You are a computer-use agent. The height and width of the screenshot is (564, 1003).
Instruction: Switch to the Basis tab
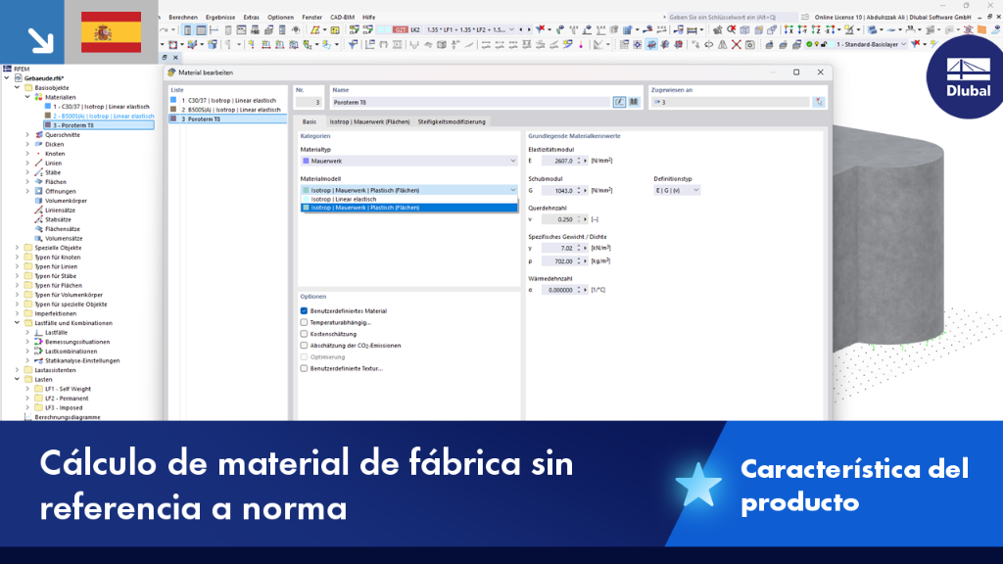pyautogui.click(x=310, y=121)
